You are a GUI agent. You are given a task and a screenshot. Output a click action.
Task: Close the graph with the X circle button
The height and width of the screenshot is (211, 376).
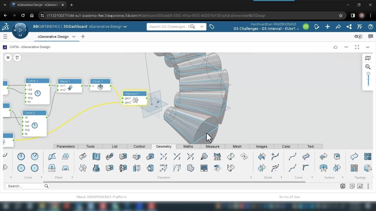coord(8,58)
